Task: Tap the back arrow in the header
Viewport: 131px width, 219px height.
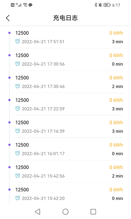Action: click(x=8, y=18)
